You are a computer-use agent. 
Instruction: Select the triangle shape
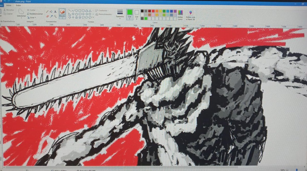(90, 10)
